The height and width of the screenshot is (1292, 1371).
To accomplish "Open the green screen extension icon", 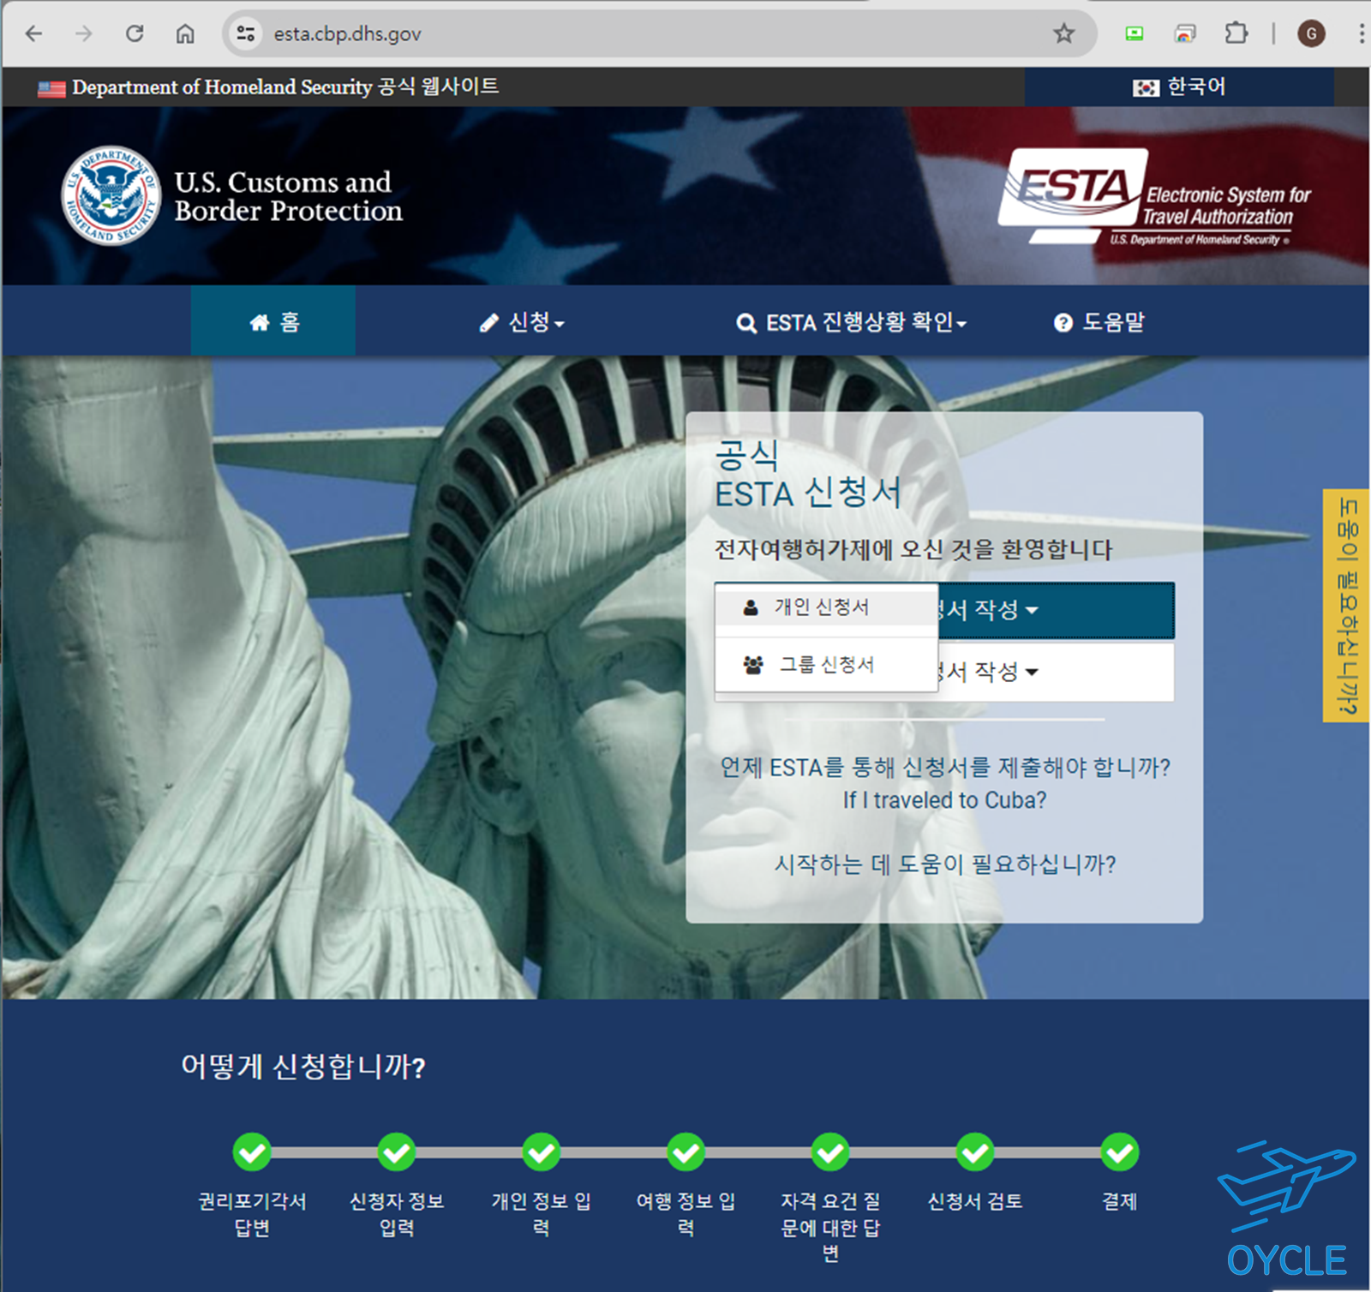I will pos(1135,33).
